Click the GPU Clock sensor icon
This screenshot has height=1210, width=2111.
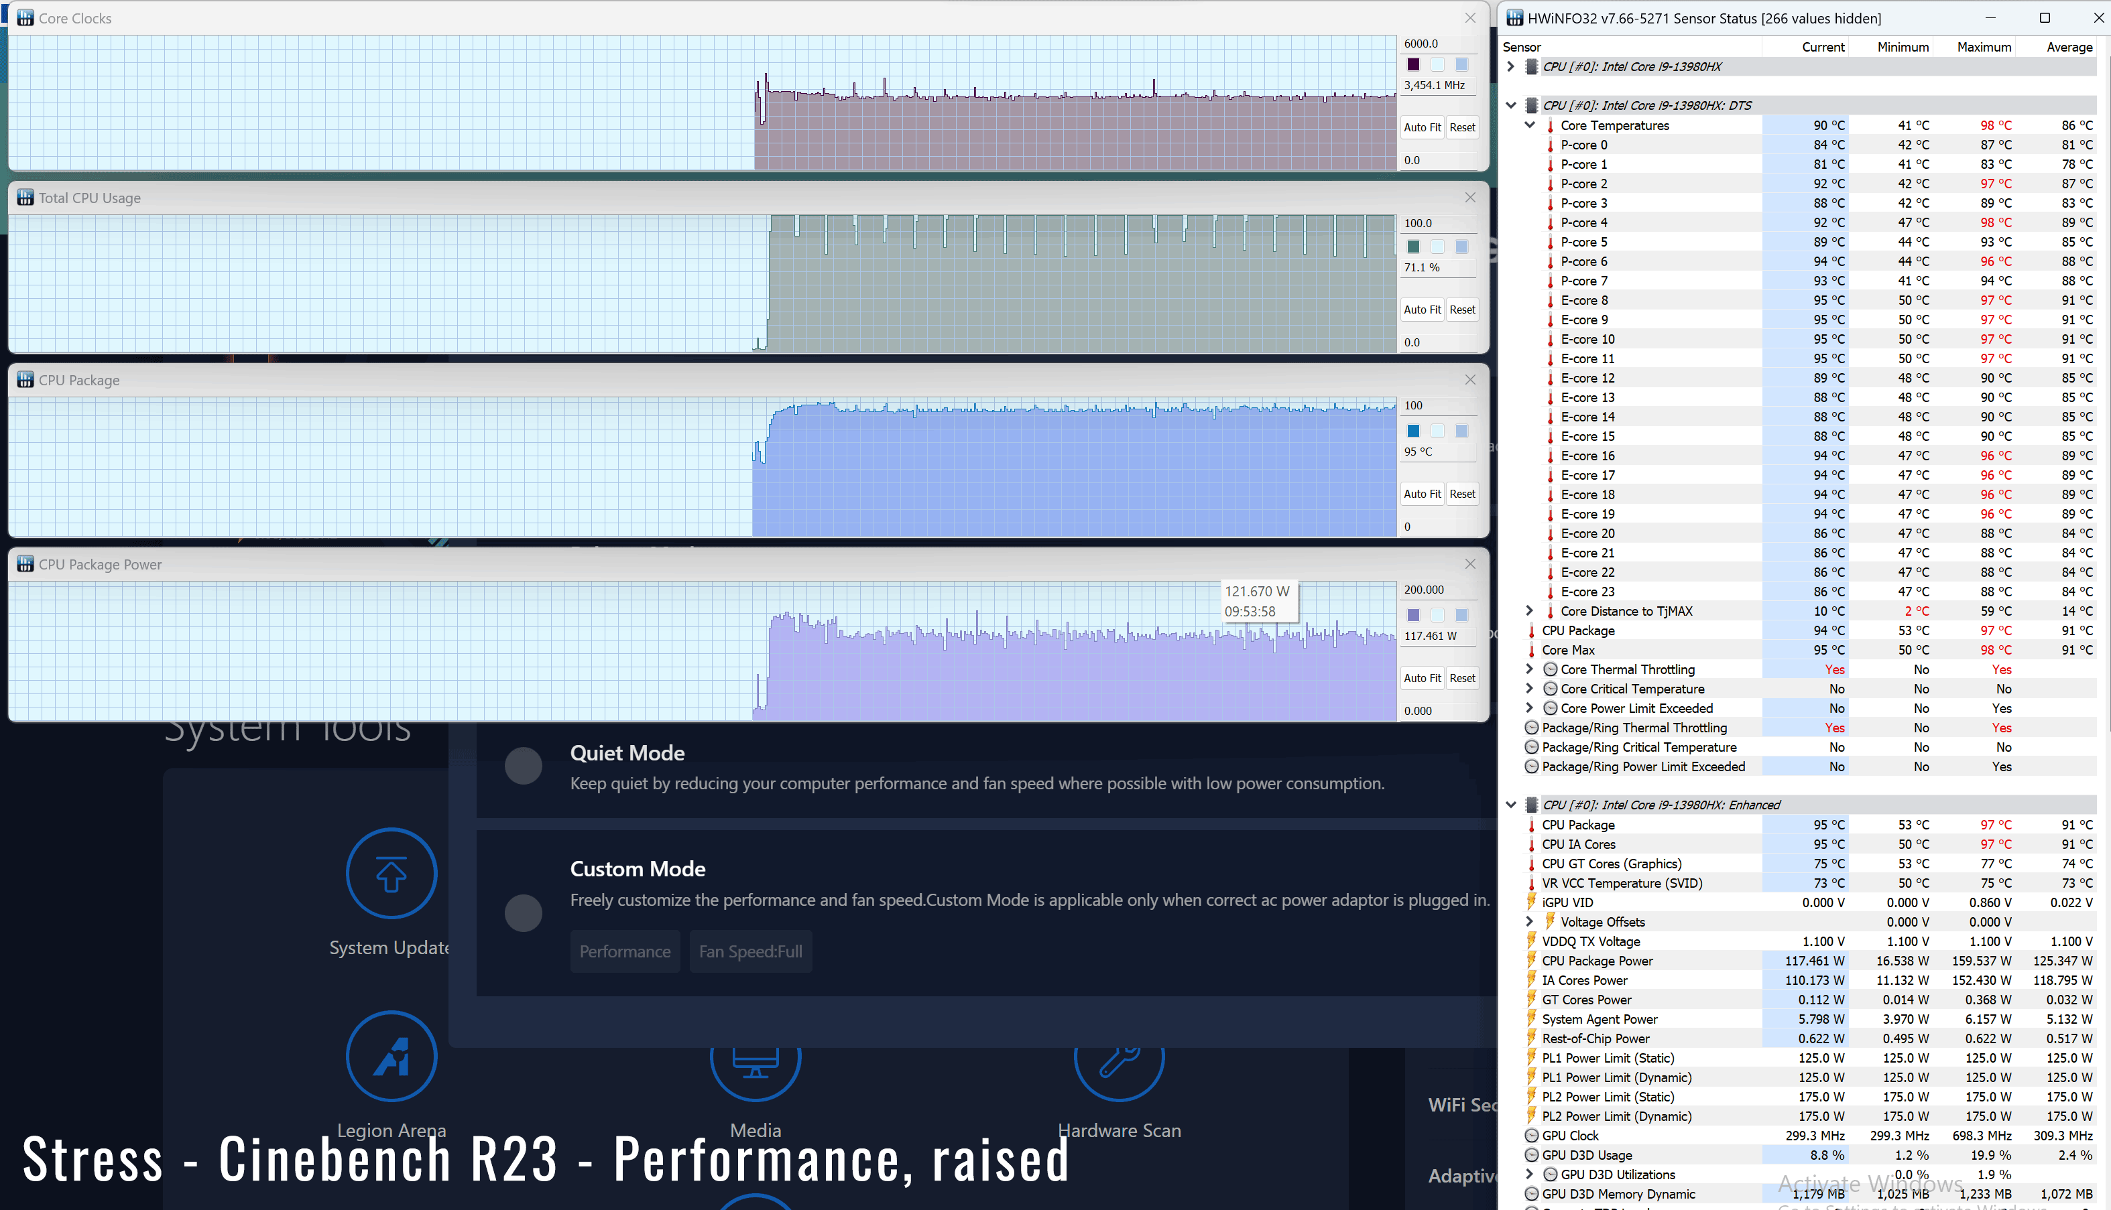point(1532,1136)
